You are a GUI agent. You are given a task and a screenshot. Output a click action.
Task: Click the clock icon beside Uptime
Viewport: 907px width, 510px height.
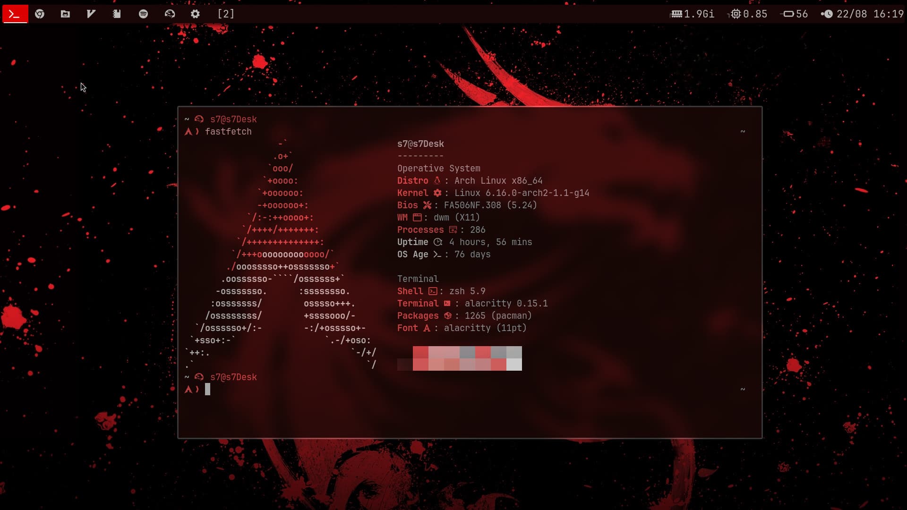pos(438,242)
